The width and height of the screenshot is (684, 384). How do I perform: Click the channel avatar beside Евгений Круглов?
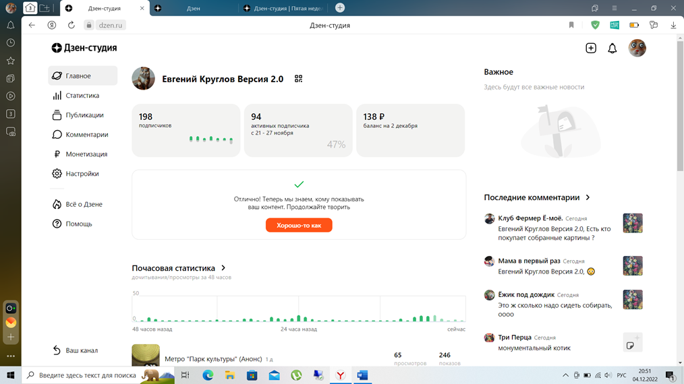(143, 78)
